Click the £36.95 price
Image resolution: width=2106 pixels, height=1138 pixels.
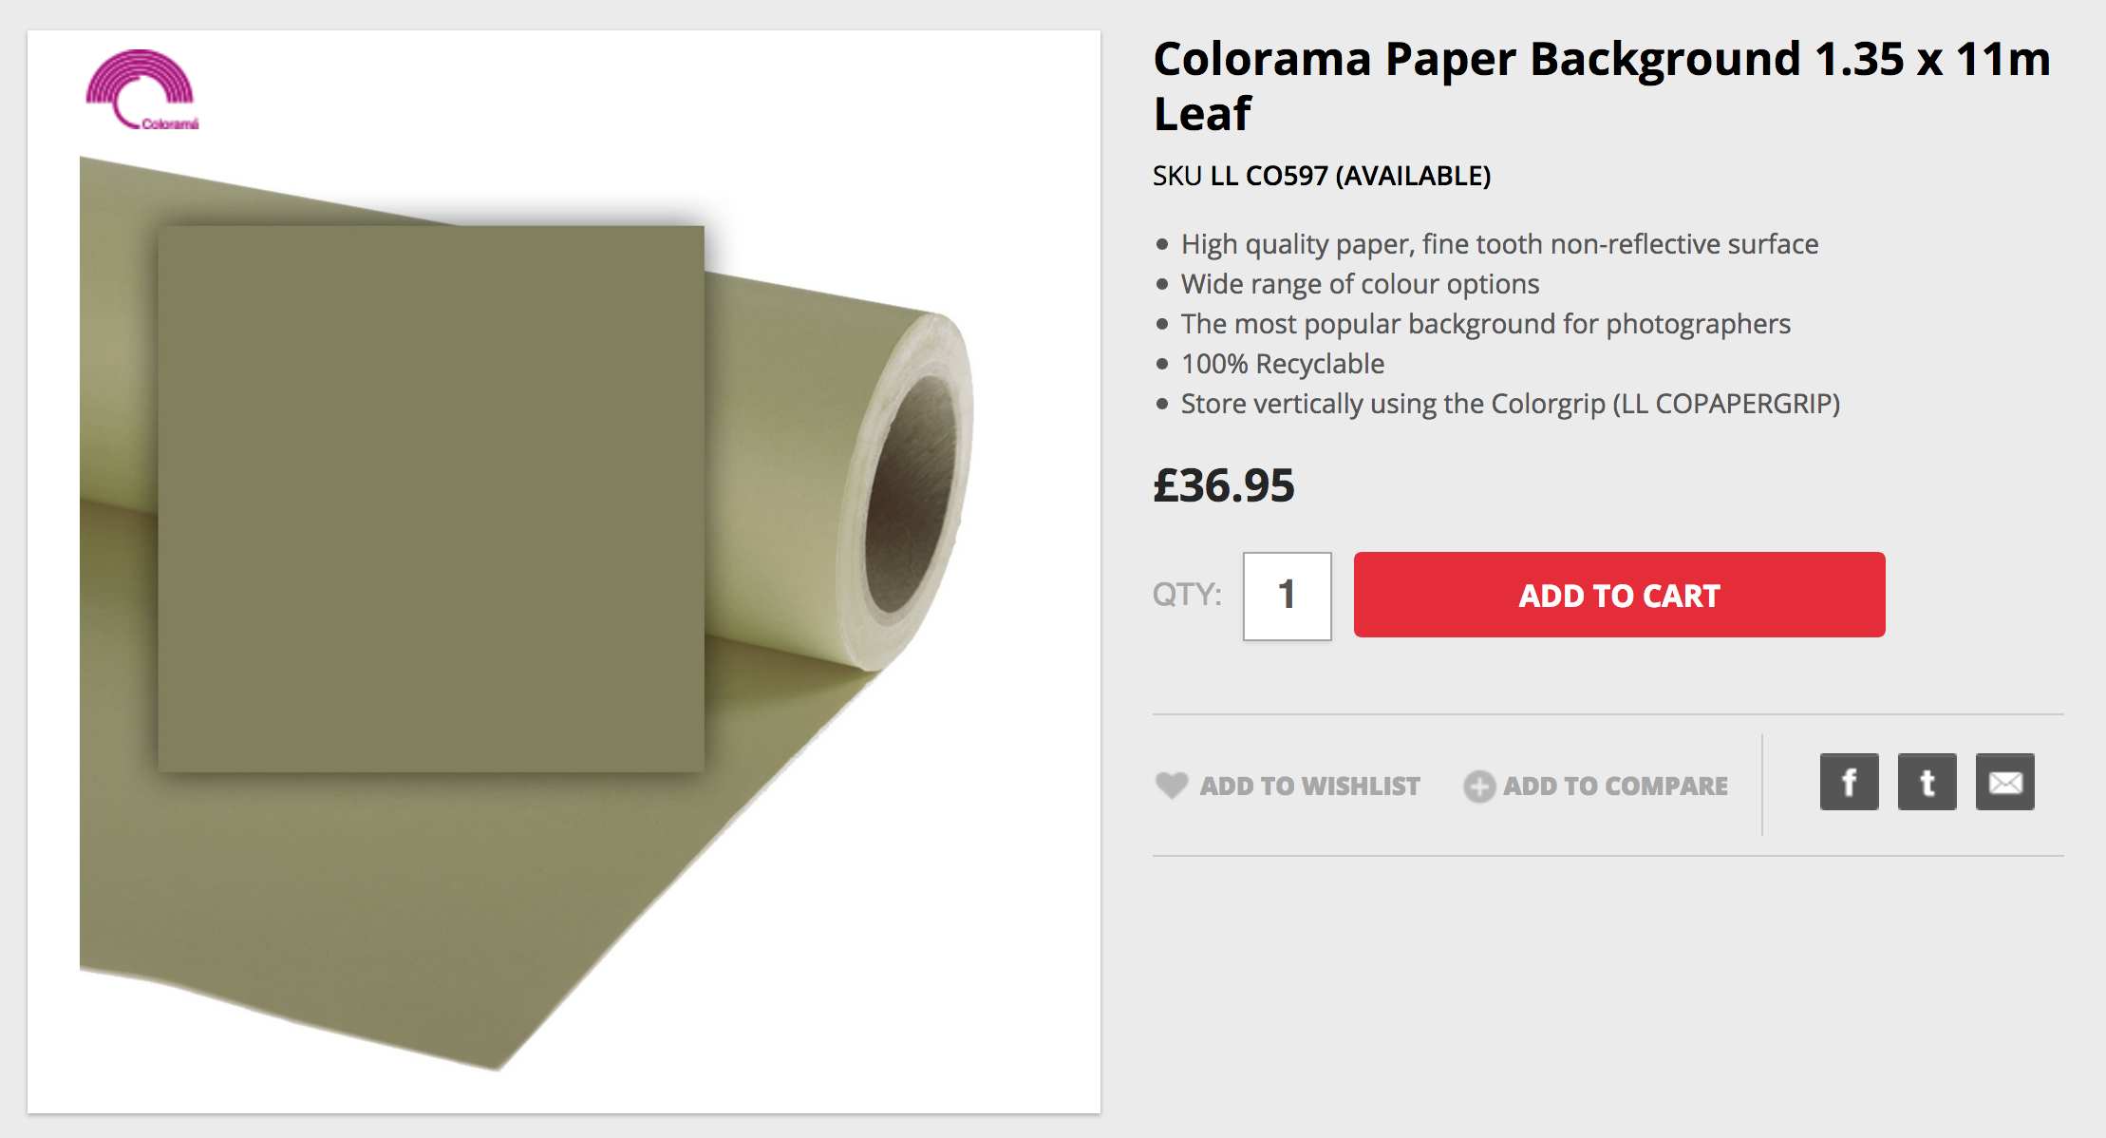point(1223,485)
